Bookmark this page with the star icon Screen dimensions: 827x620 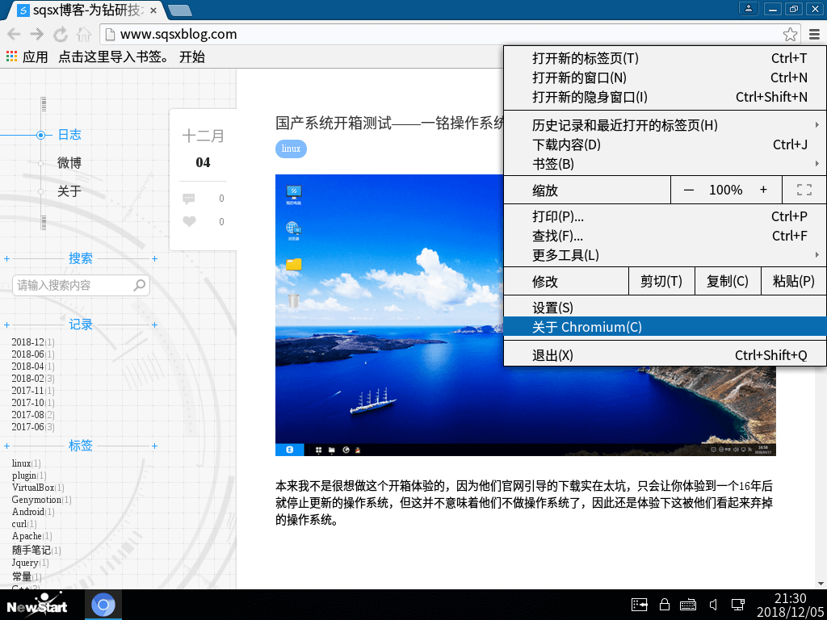(790, 34)
